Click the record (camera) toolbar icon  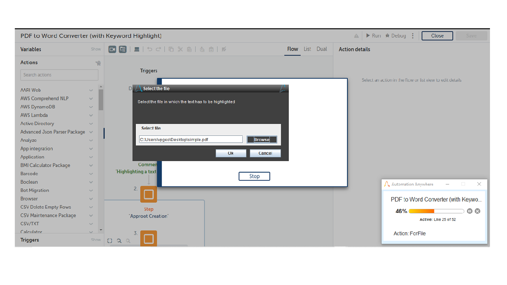click(112, 49)
